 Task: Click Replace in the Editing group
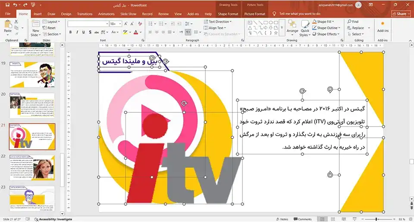(x=356, y=28)
